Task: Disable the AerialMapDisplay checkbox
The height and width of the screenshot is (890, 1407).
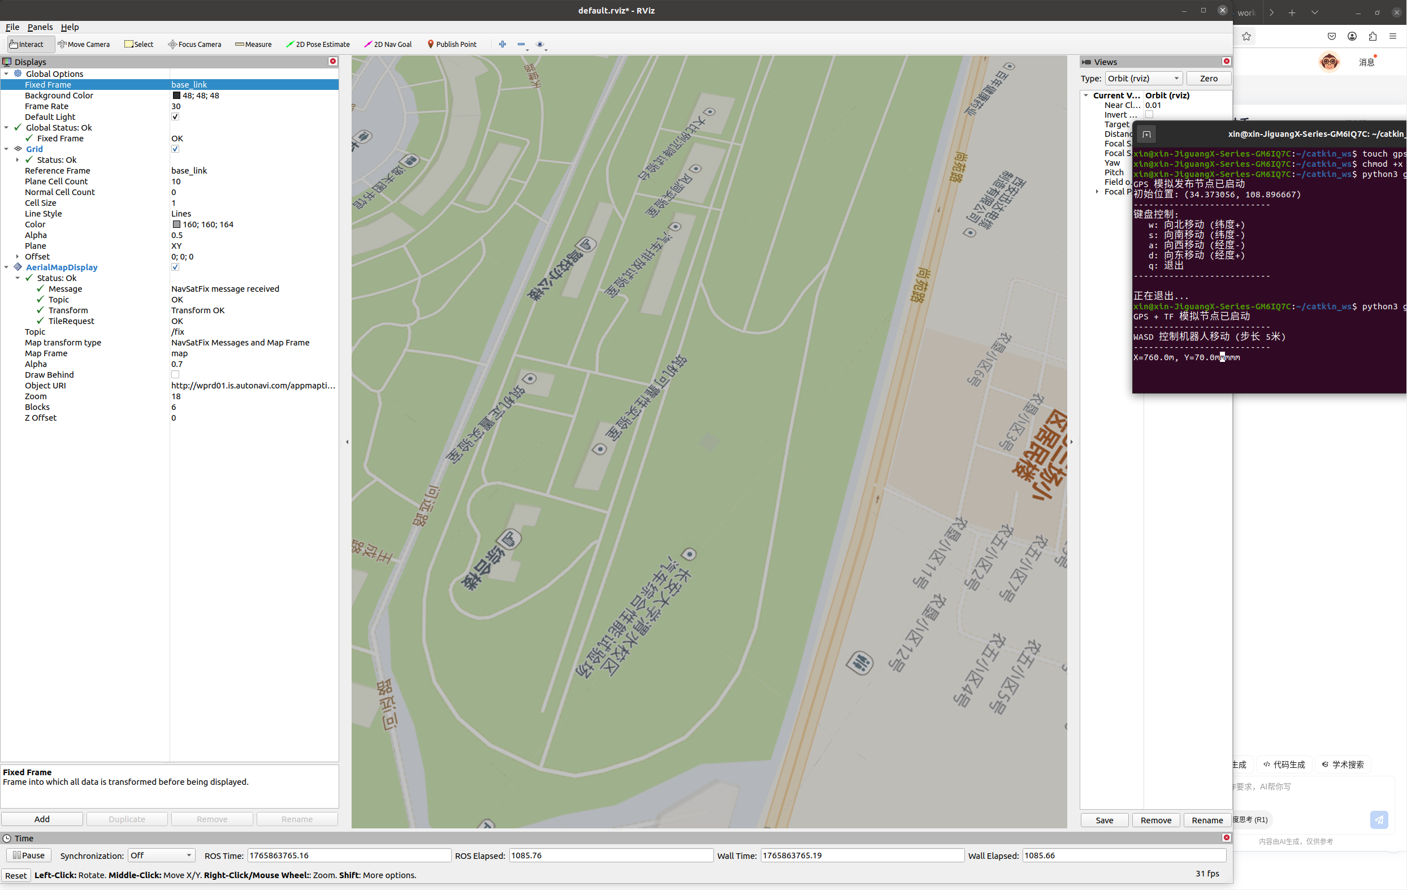Action: coord(175,267)
